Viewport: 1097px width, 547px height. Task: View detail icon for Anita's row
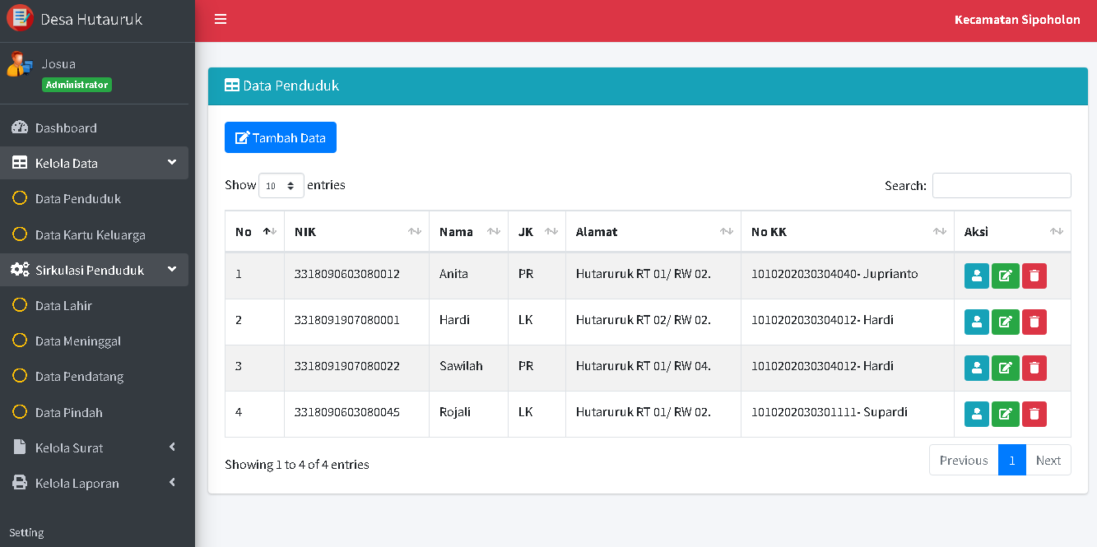[977, 276]
